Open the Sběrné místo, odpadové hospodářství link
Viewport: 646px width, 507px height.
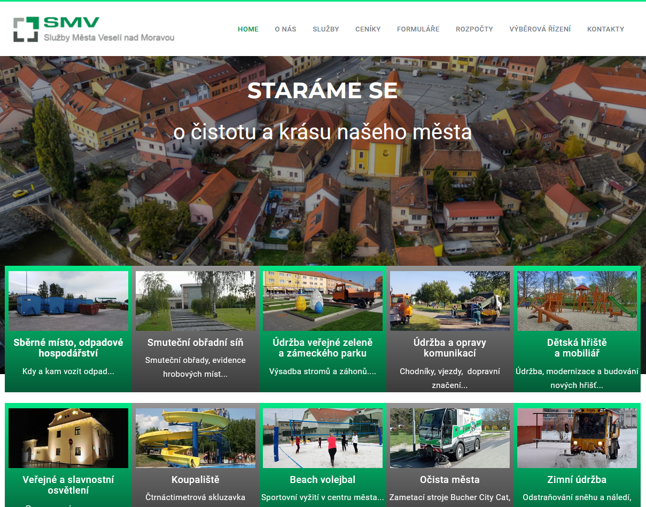pyautogui.click(x=68, y=347)
